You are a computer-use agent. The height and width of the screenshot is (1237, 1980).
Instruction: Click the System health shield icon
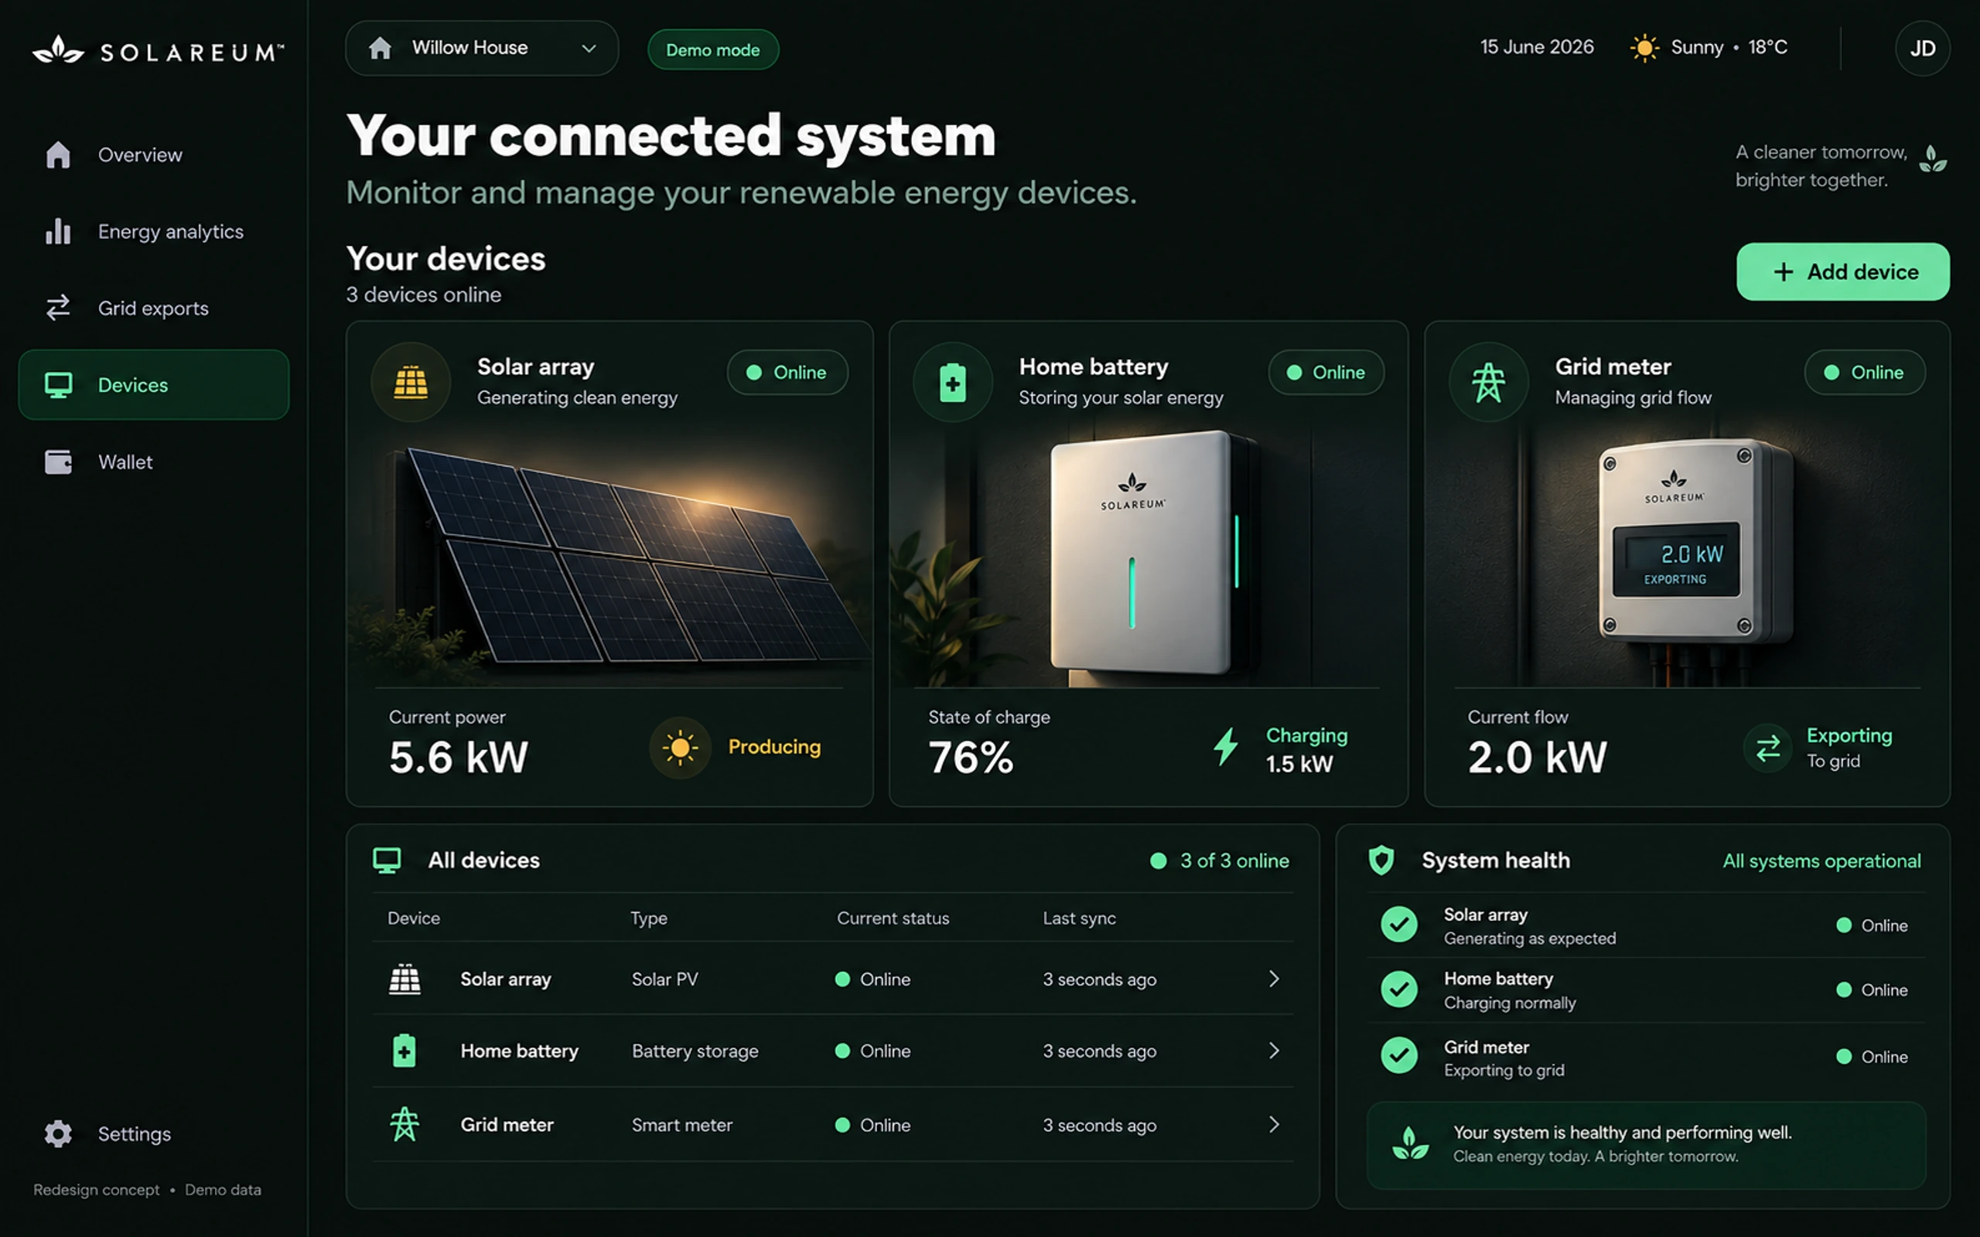[1381, 860]
